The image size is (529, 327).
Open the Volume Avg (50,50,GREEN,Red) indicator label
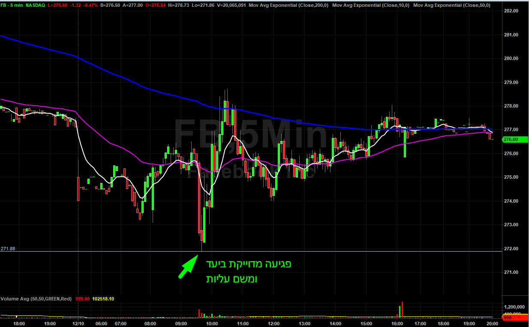click(36, 299)
